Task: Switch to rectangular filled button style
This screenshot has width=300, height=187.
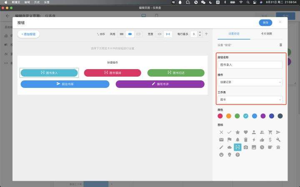Action: [122, 34]
